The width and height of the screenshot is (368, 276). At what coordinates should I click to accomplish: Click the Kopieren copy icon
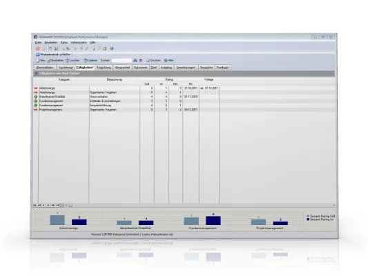[x=85, y=61]
